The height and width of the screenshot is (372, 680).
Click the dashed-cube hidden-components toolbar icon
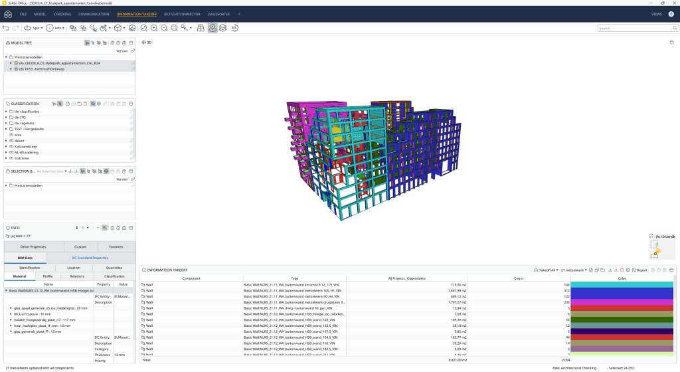pos(93,28)
